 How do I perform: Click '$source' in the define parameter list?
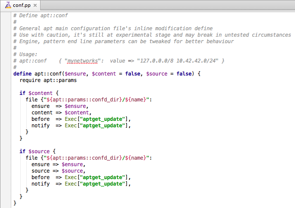(x=157, y=74)
